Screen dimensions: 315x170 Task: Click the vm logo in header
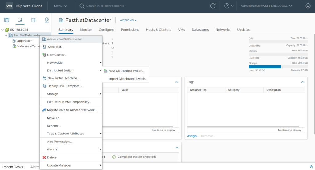tap(9, 6)
